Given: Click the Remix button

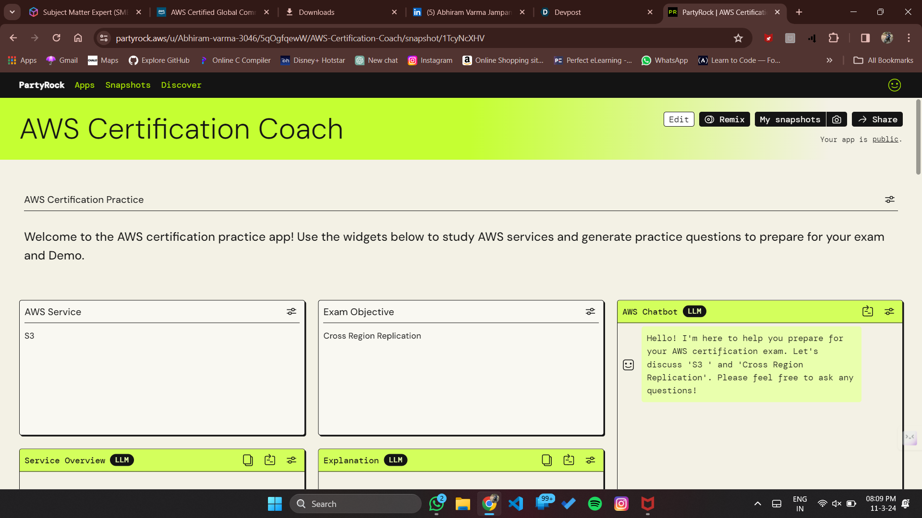Looking at the screenshot, I should 724,119.
